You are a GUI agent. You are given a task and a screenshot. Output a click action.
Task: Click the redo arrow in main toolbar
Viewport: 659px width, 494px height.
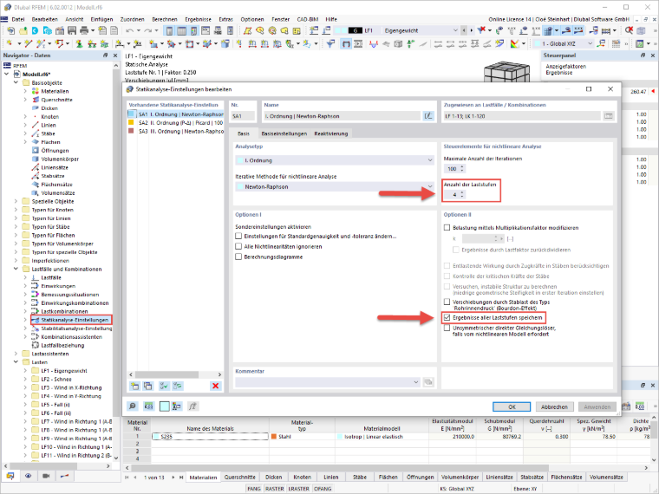pos(147,30)
